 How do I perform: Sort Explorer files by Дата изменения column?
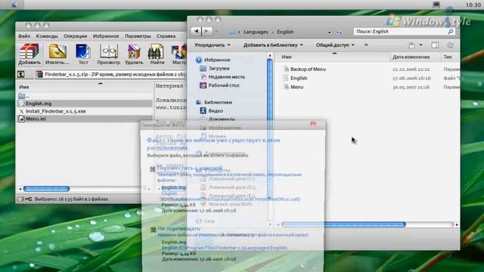pyautogui.click(x=411, y=57)
